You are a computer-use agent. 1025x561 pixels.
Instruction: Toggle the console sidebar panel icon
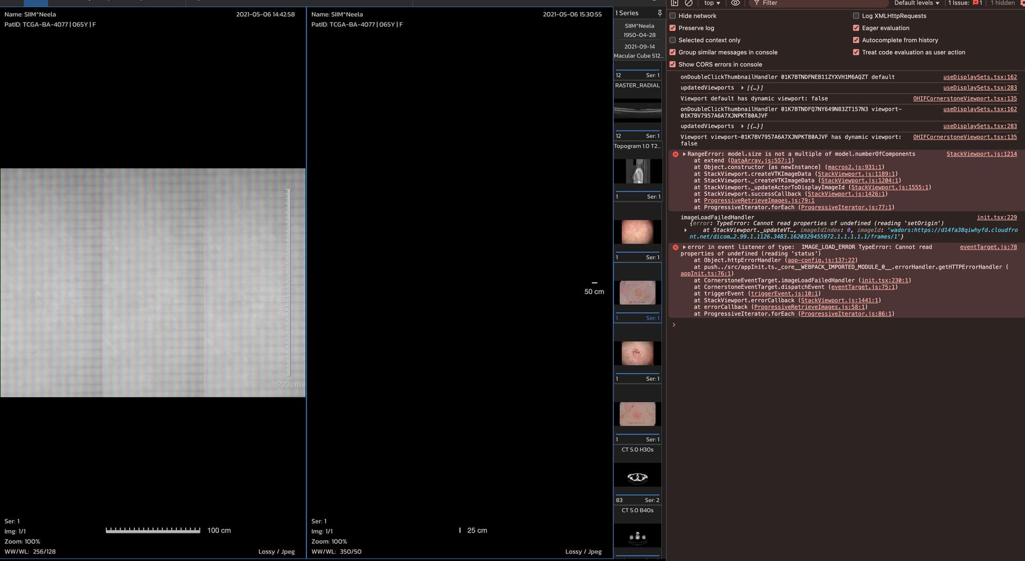(674, 3)
